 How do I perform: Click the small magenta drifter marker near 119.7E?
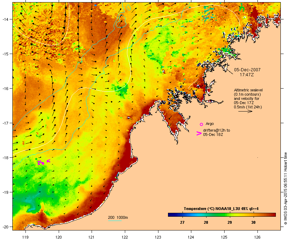click(x=48, y=161)
